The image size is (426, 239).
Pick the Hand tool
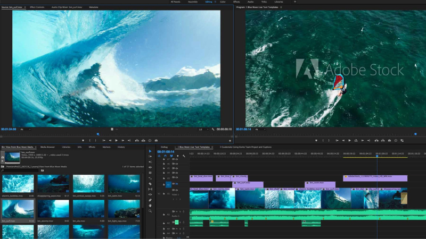(150, 205)
